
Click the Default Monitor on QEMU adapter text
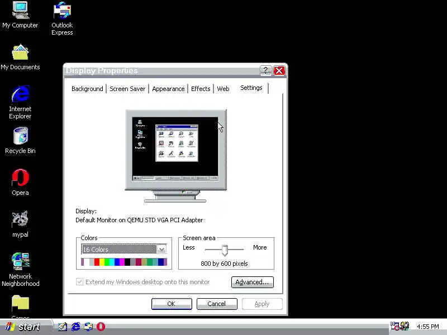coord(139,220)
